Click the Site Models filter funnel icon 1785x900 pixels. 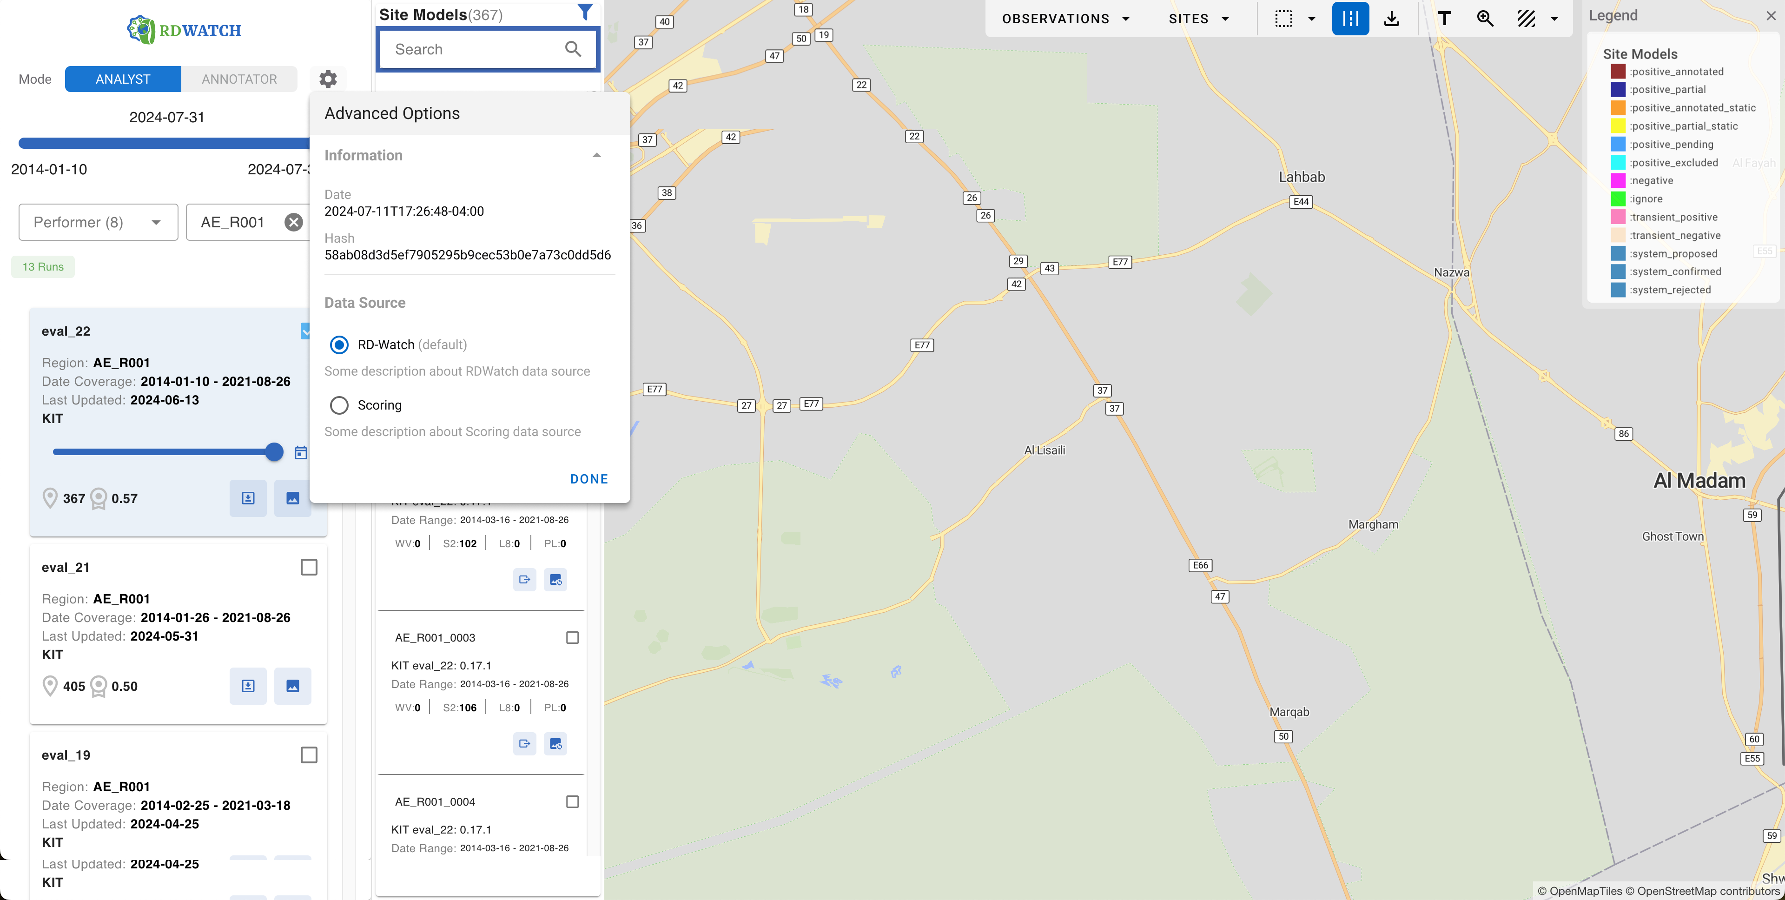click(x=586, y=12)
